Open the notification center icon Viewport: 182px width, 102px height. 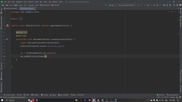tap(178, 100)
